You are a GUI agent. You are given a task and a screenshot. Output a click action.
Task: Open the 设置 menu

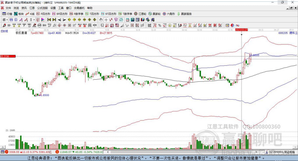tap(53, 8)
